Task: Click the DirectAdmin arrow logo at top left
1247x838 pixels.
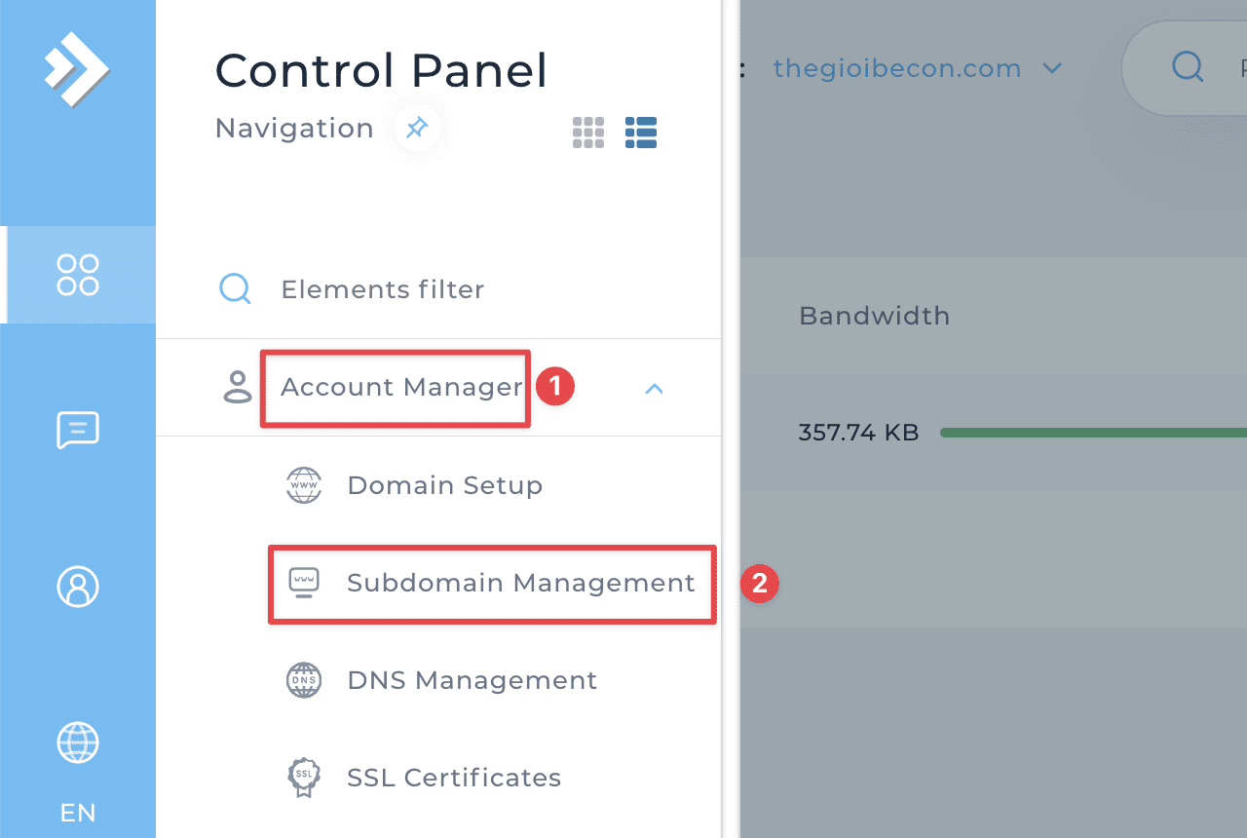Action: point(78,68)
